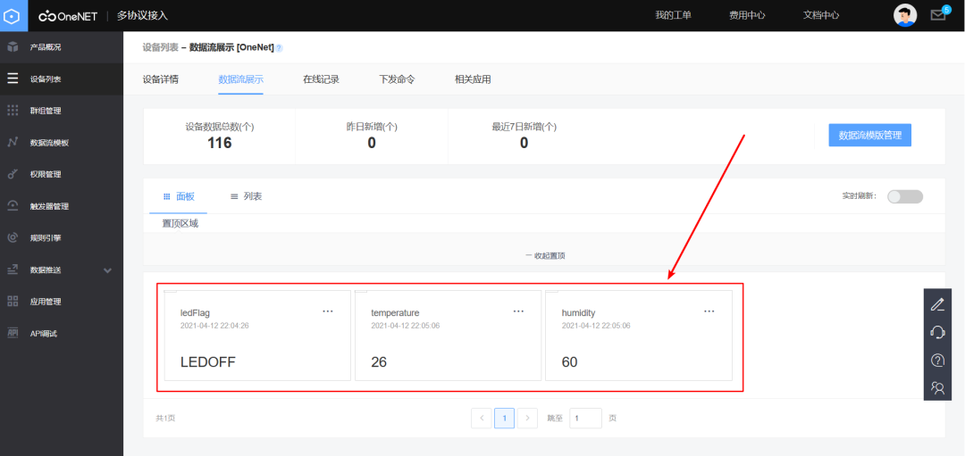Select the 数据流展示 tab
This screenshot has height=456, width=965.
tap(240, 79)
